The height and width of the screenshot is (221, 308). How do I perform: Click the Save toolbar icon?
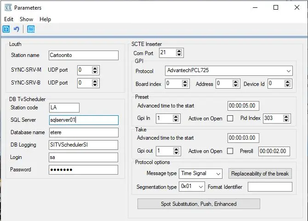[x=7, y=29]
